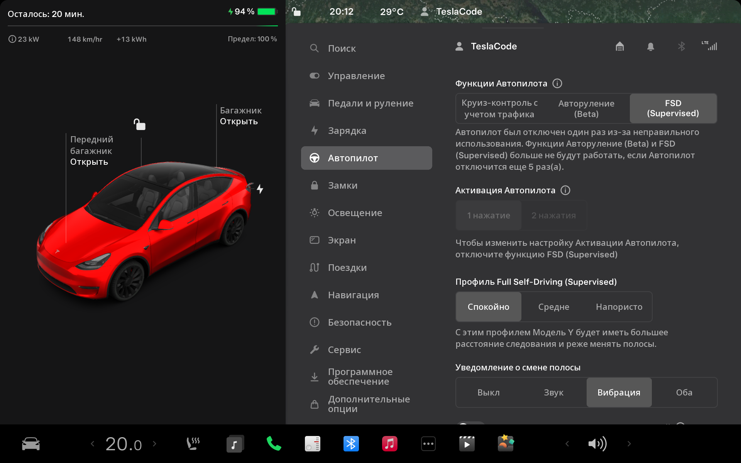The height and width of the screenshot is (463, 741).
Task: Set lane change notification to Вибрация
Action: pos(619,392)
